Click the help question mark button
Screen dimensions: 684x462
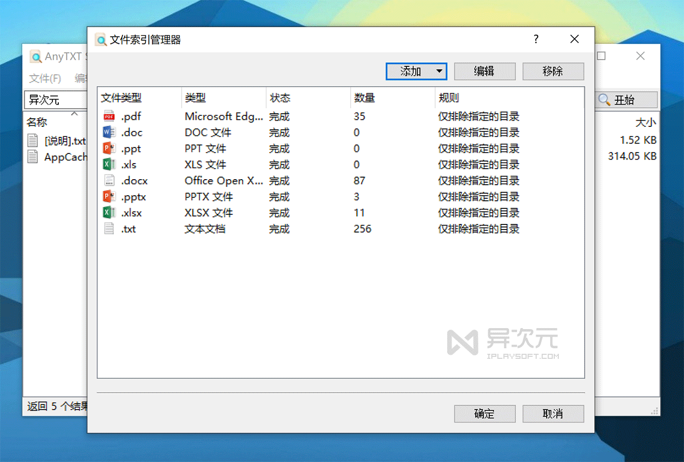click(536, 39)
